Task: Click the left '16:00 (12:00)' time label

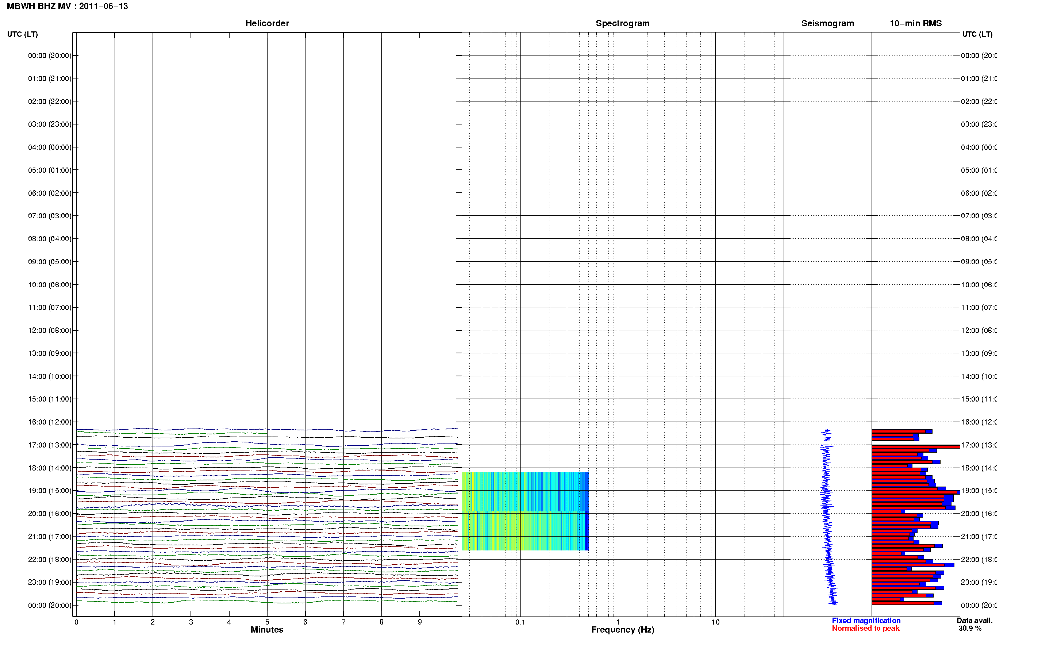Action: point(50,422)
